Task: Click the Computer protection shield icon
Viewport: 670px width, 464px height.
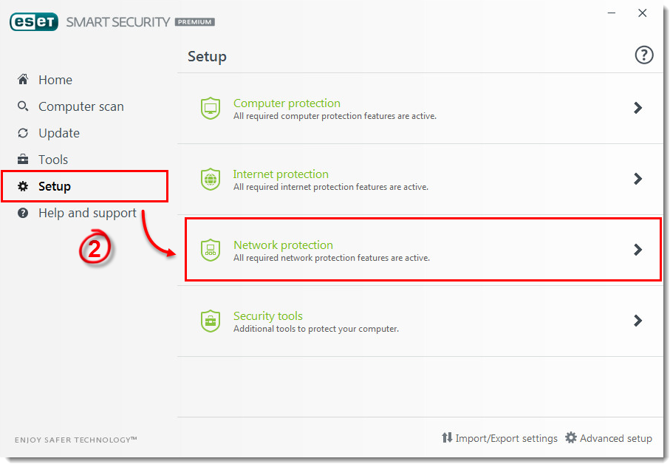Action: pos(211,108)
